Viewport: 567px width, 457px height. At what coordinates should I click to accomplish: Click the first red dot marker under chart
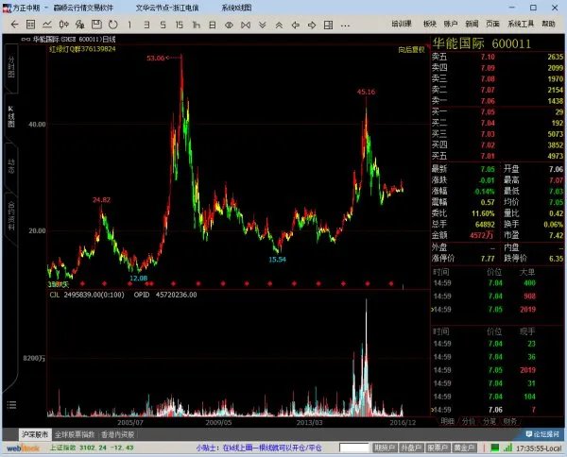82,283
